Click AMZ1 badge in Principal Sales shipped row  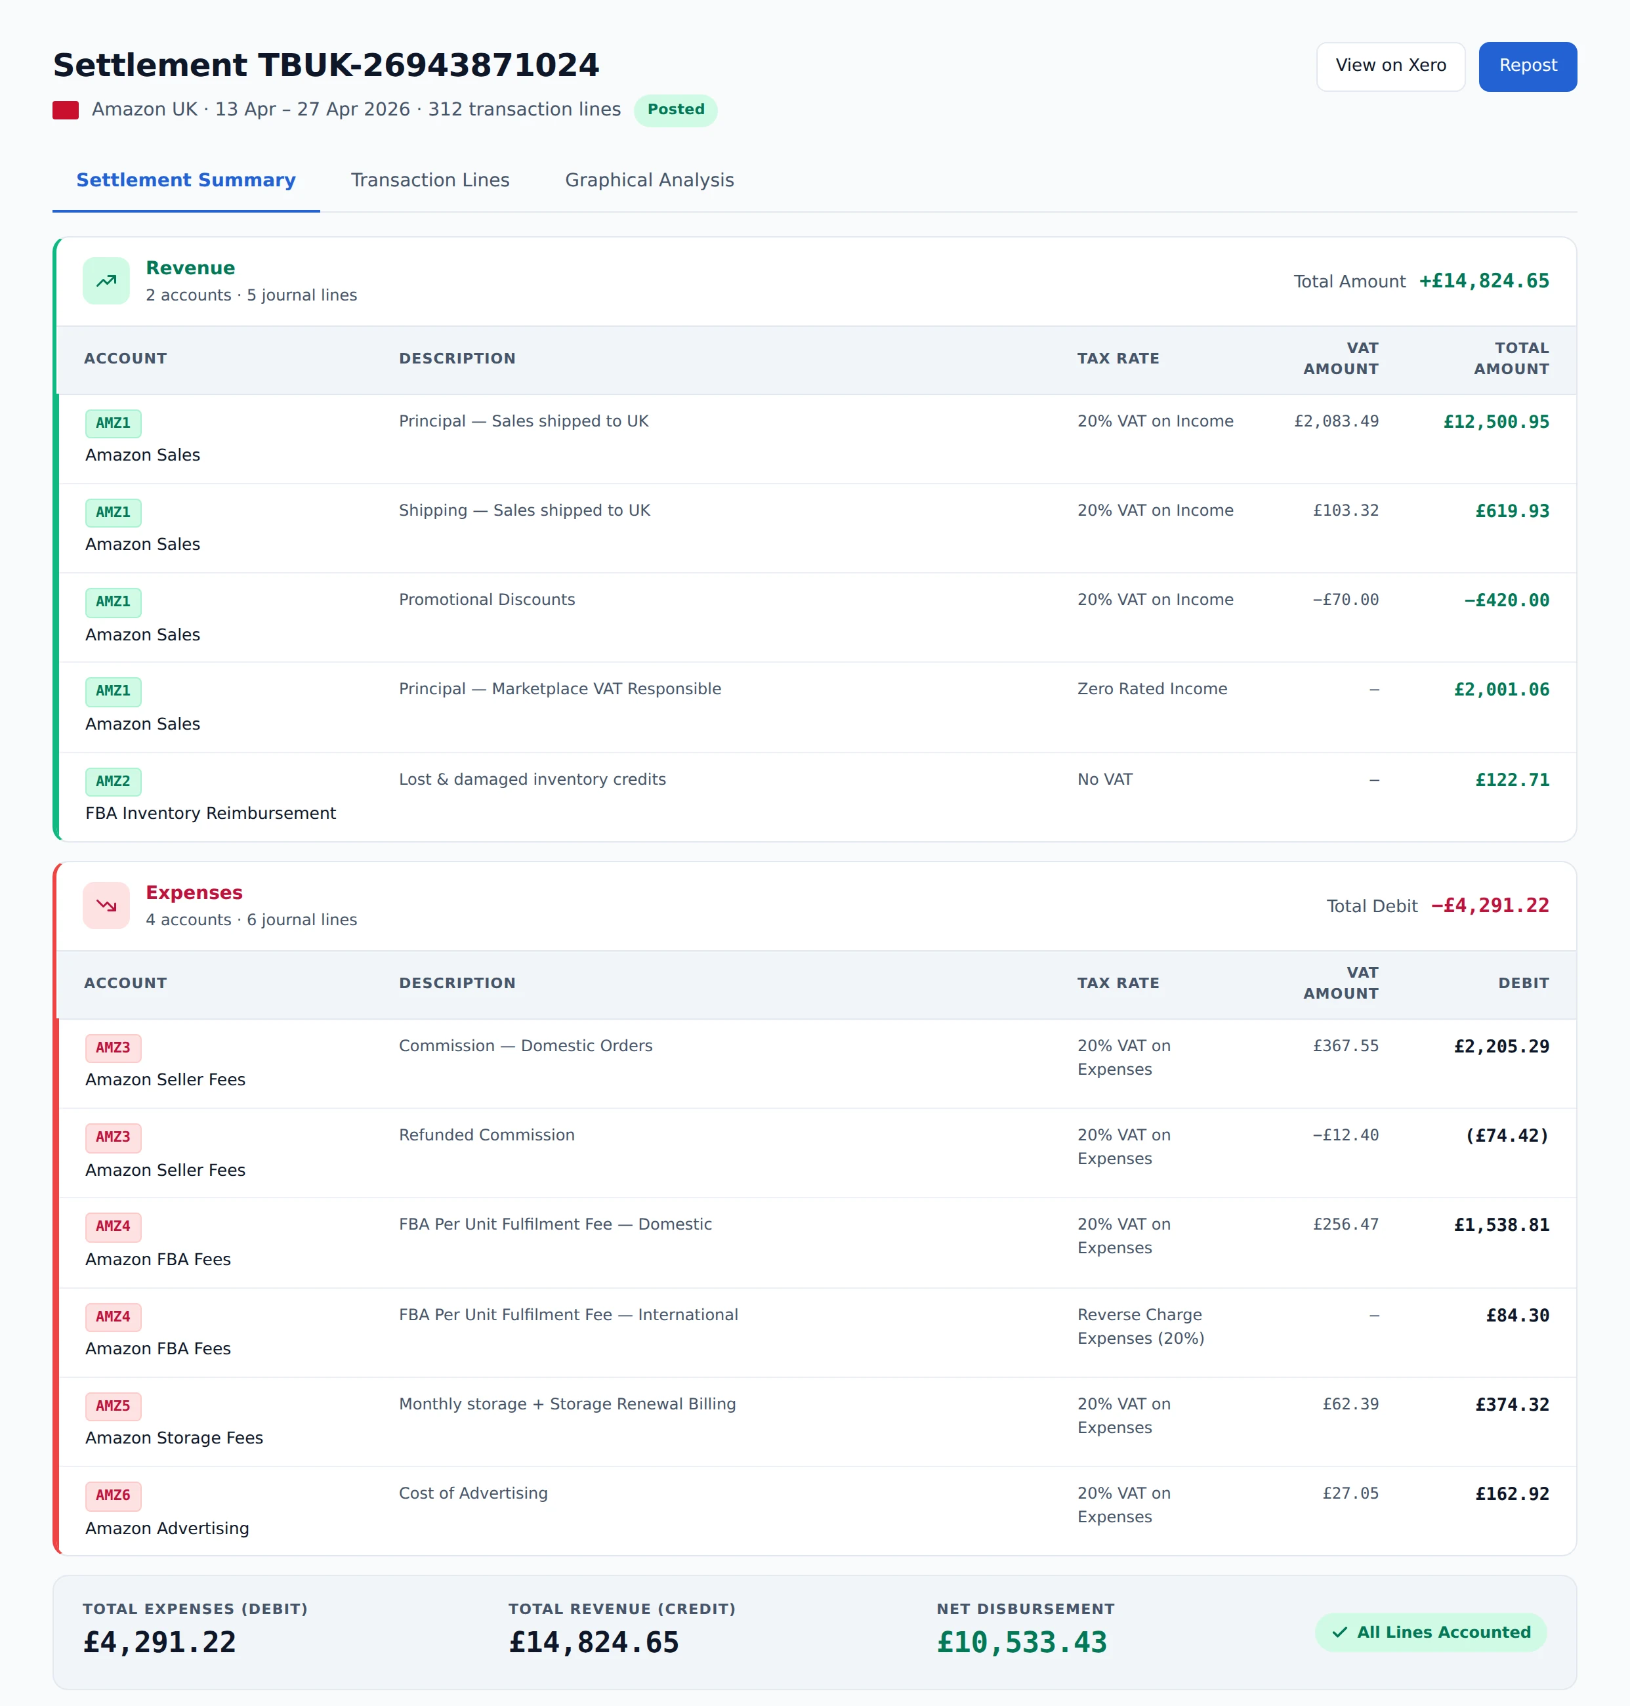(x=113, y=423)
